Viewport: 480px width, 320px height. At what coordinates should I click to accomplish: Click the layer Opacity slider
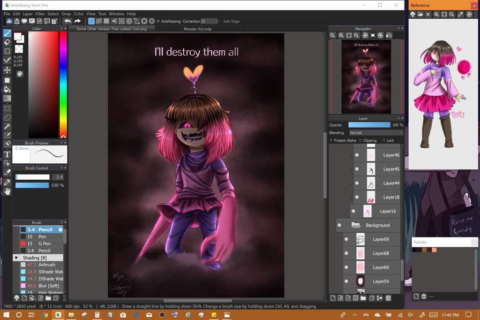369,125
